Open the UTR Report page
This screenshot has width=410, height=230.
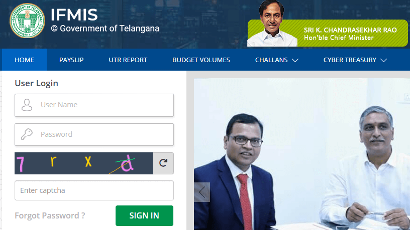tap(128, 60)
